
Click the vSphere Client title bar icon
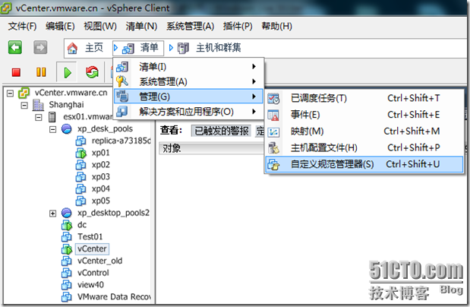[6, 8]
